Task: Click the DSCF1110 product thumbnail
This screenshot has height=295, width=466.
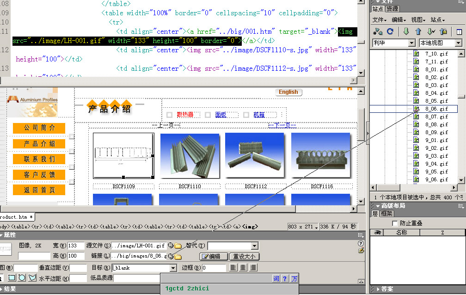Action: pyautogui.click(x=190, y=156)
